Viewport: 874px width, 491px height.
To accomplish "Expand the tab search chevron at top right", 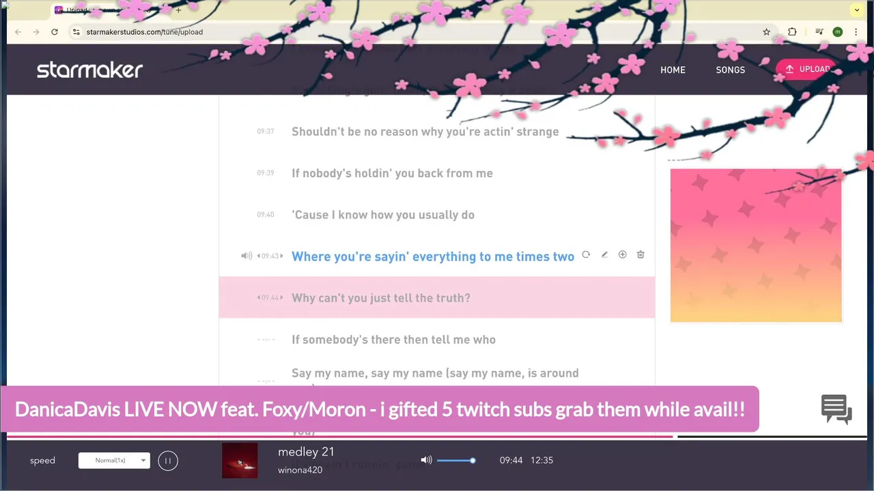I will coord(856,10).
